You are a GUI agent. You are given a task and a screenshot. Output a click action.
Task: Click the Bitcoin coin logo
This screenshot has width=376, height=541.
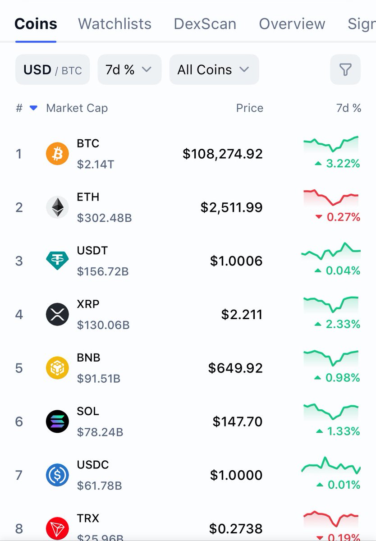point(57,154)
